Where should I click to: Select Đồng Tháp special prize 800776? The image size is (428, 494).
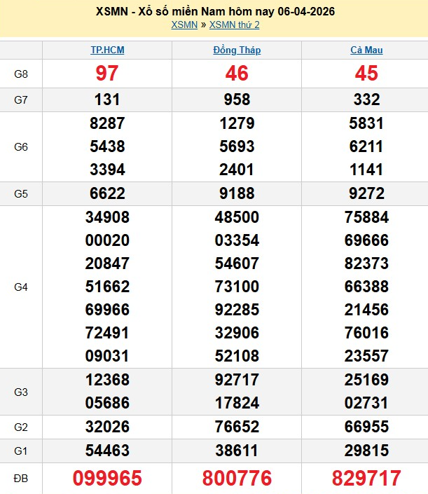237,478
